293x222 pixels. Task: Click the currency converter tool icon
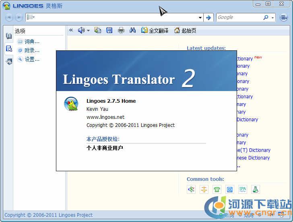click(x=191, y=189)
